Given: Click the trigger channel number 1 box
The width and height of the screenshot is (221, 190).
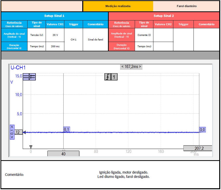Looking at the screenshot, I should click(x=114, y=77).
